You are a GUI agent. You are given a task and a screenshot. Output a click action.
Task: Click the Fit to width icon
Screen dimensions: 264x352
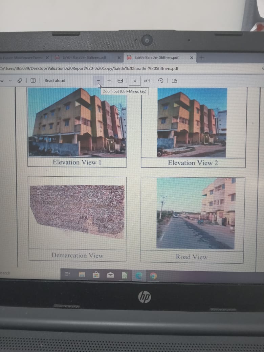coord(120,81)
